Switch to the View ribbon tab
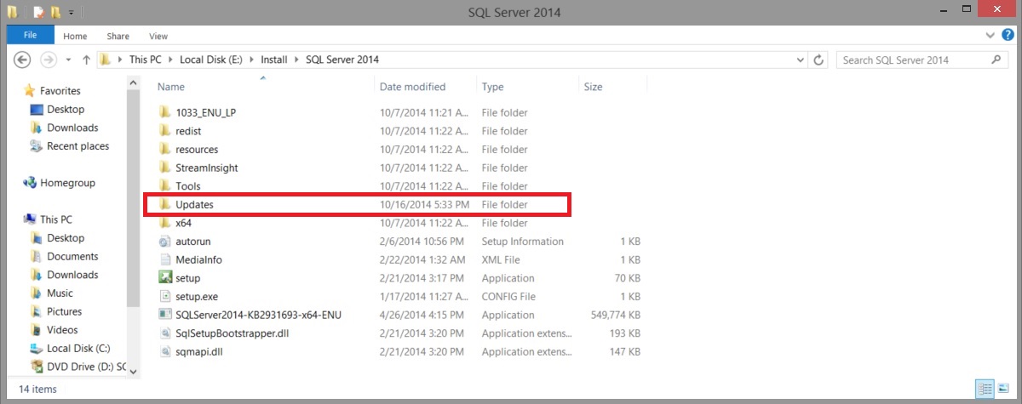Image resolution: width=1022 pixels, height=404 pixels. click(158, 36)
